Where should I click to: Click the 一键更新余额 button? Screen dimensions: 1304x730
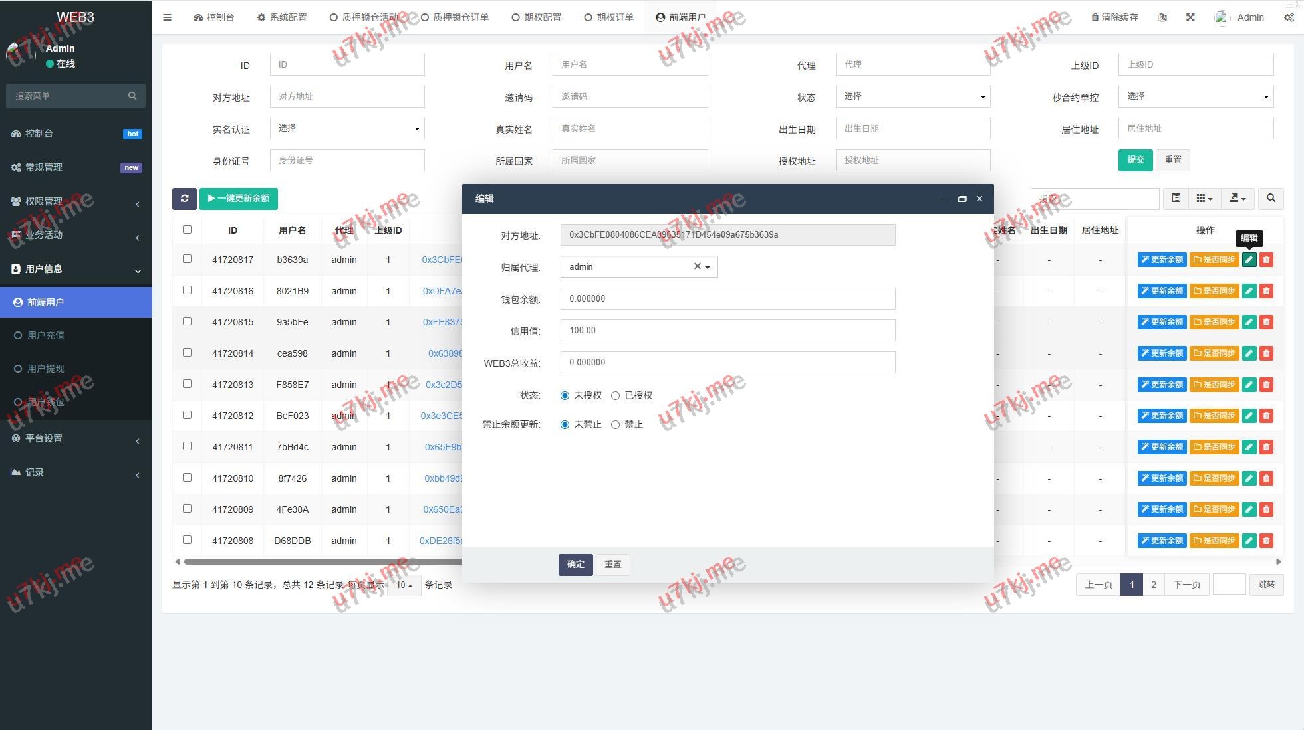point(238,199)
